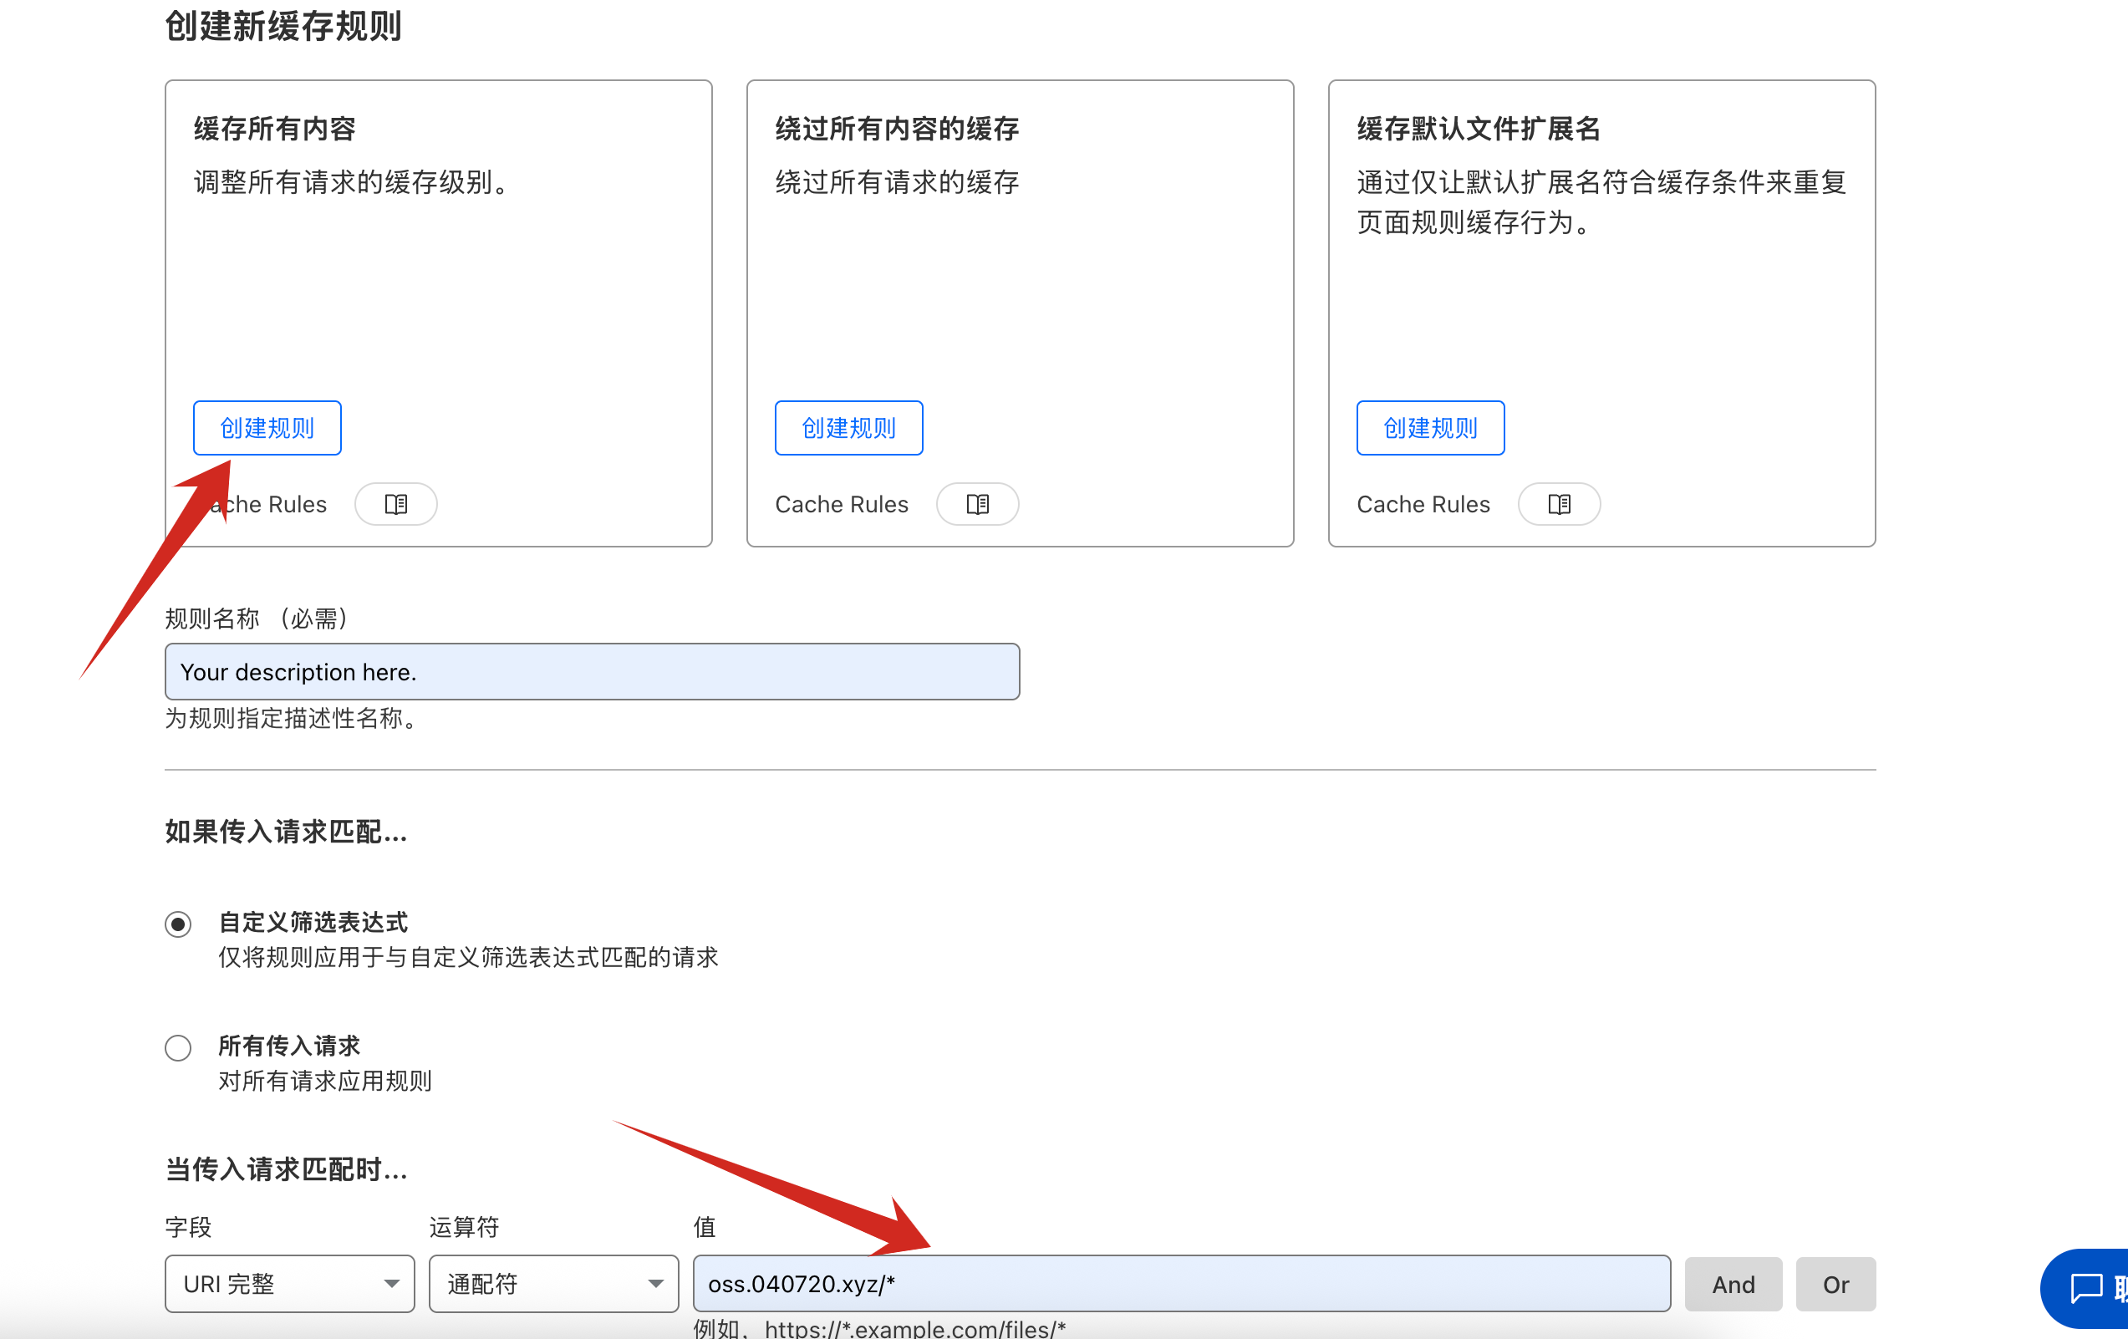Add an And condition
This screenshot has width=2128, height=1339.
coord(1732,1284)
